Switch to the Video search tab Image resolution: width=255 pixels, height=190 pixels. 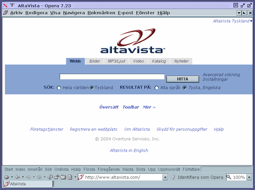tap(139, 61)
